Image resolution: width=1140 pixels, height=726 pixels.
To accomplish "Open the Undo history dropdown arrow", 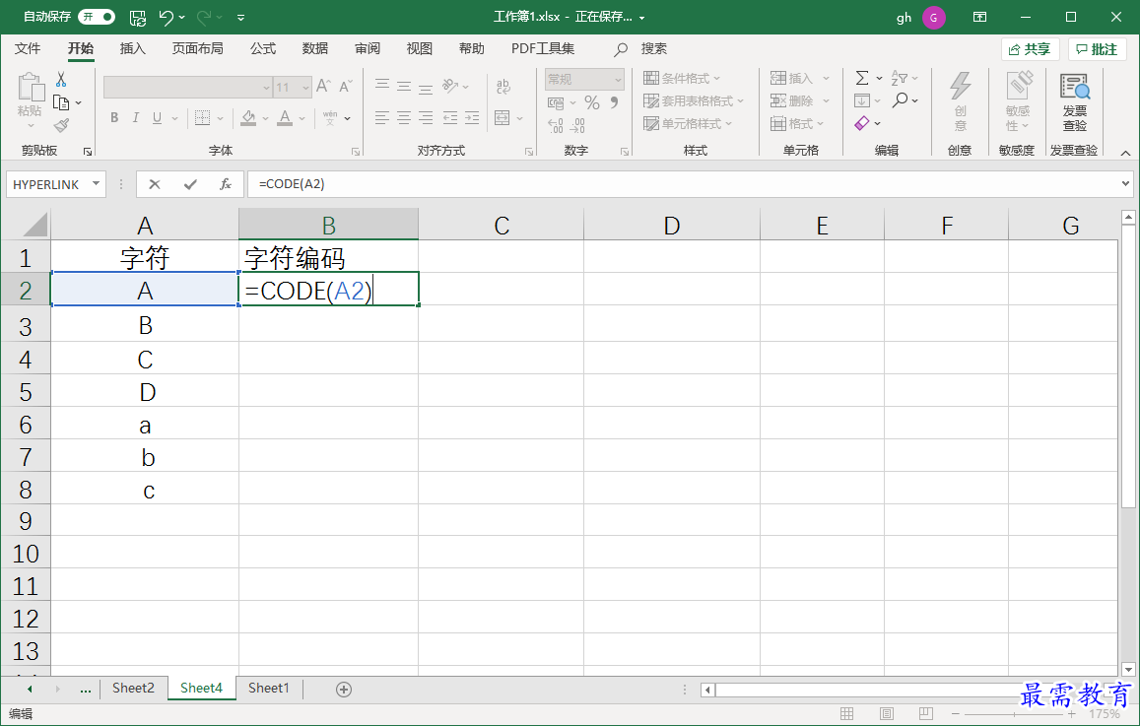I will 181,18.
